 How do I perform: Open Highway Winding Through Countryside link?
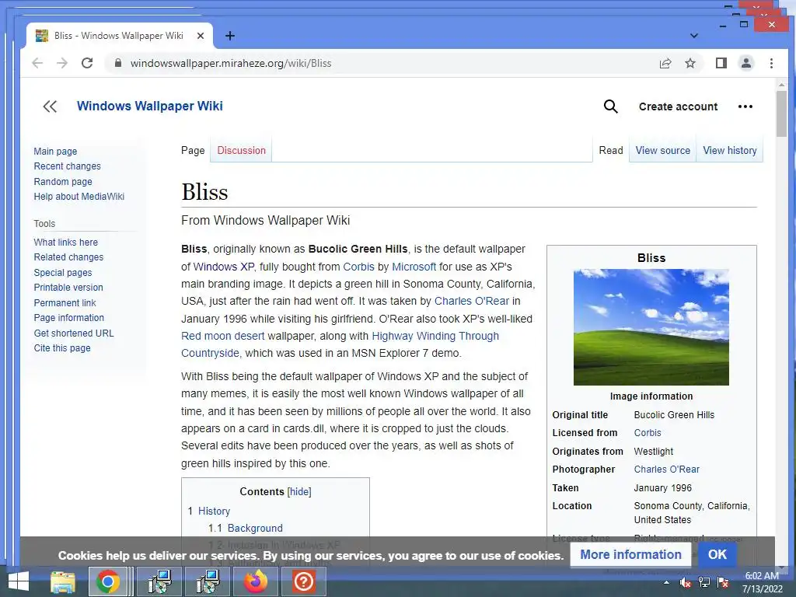tap(435, 336)
